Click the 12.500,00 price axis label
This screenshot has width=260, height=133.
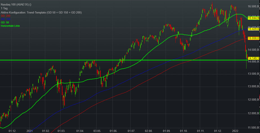point(254,100)
